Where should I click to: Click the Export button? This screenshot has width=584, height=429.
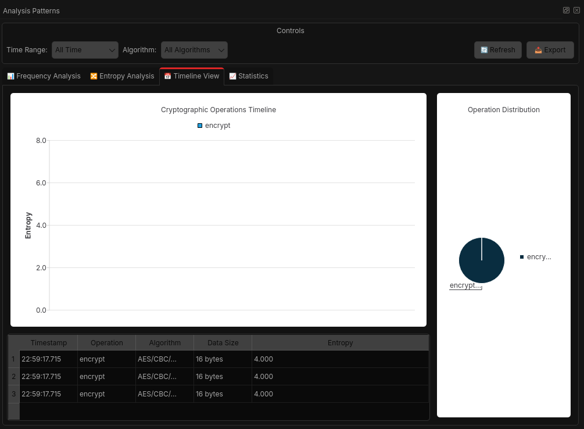550,49
